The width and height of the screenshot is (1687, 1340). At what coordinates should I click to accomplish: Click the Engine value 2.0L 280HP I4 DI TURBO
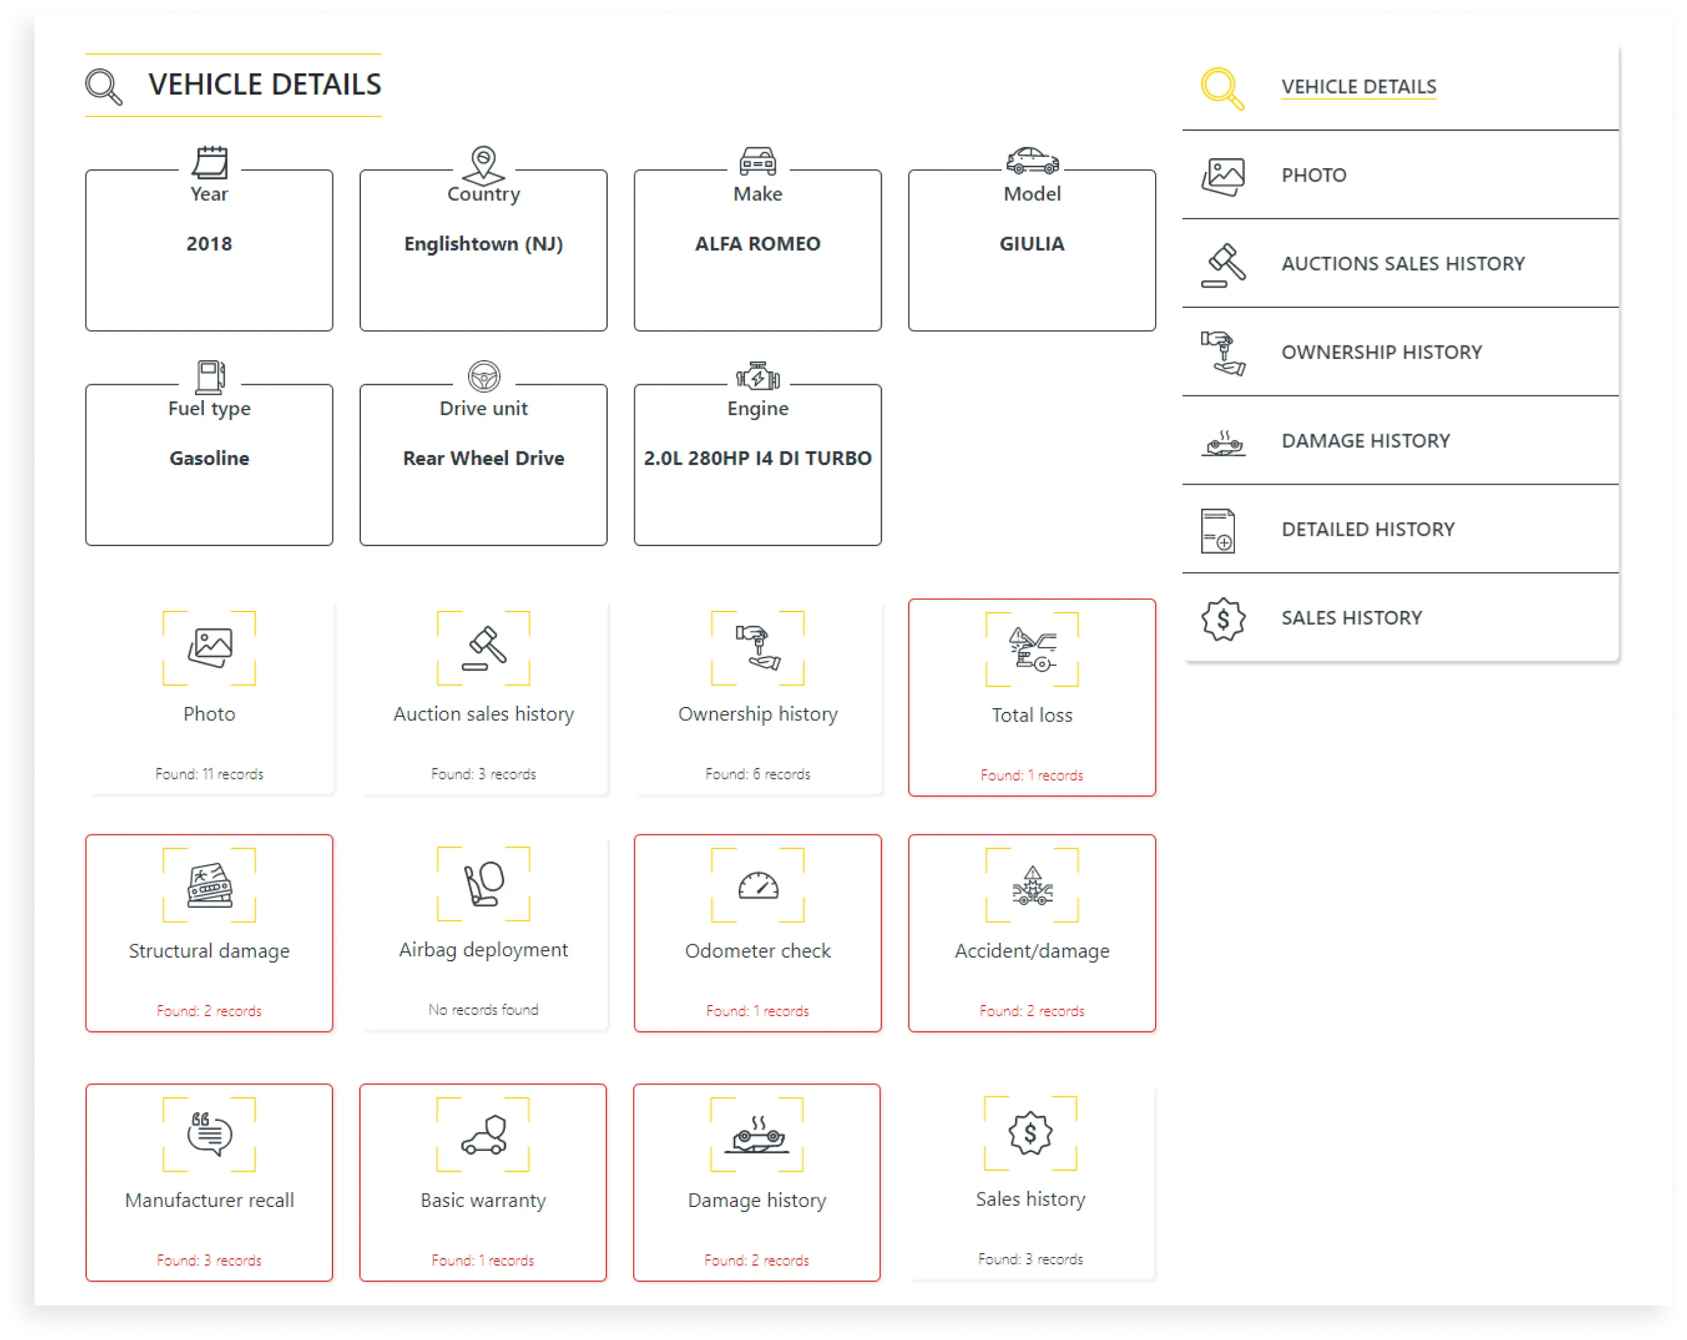tap(757, 459)
